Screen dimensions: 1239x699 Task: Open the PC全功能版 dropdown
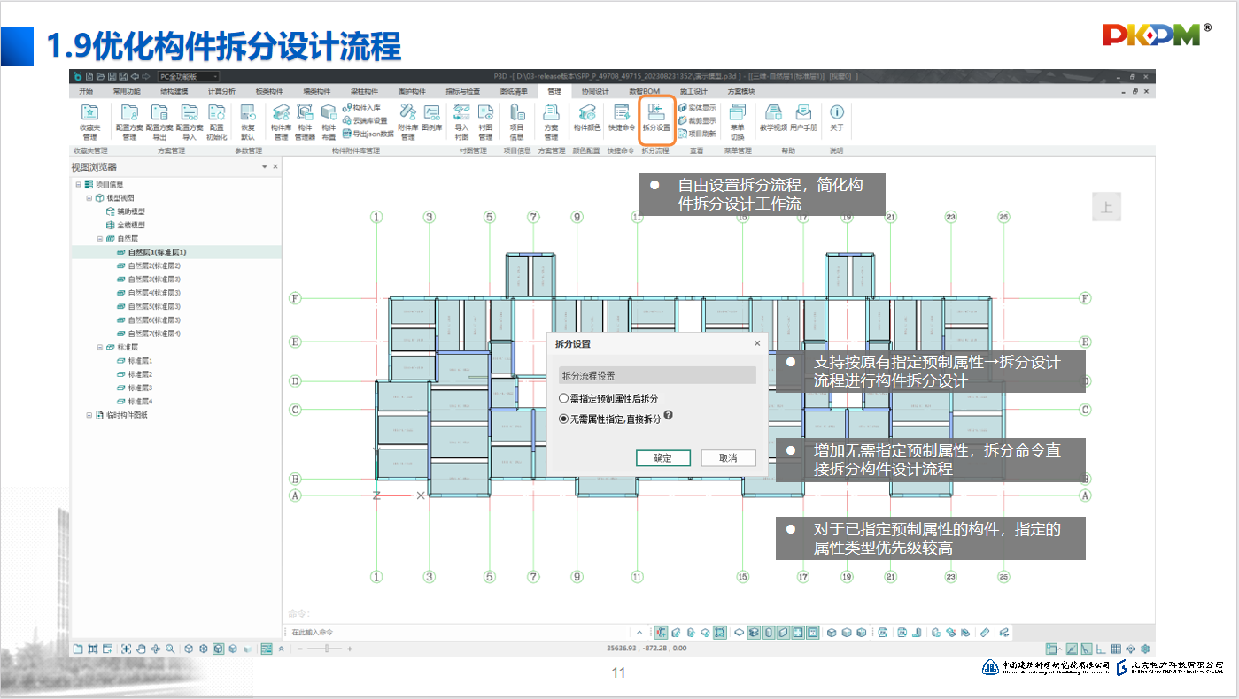[x=189, y=77]
